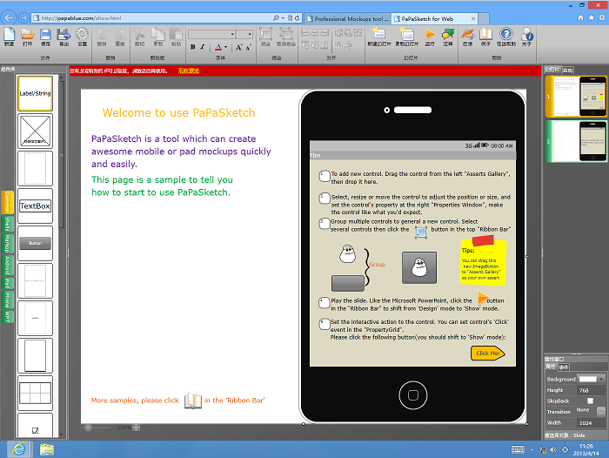Create a new slide with the New Slide icon
This screenshot has height=458, width=609.
(x=379, y=37)
